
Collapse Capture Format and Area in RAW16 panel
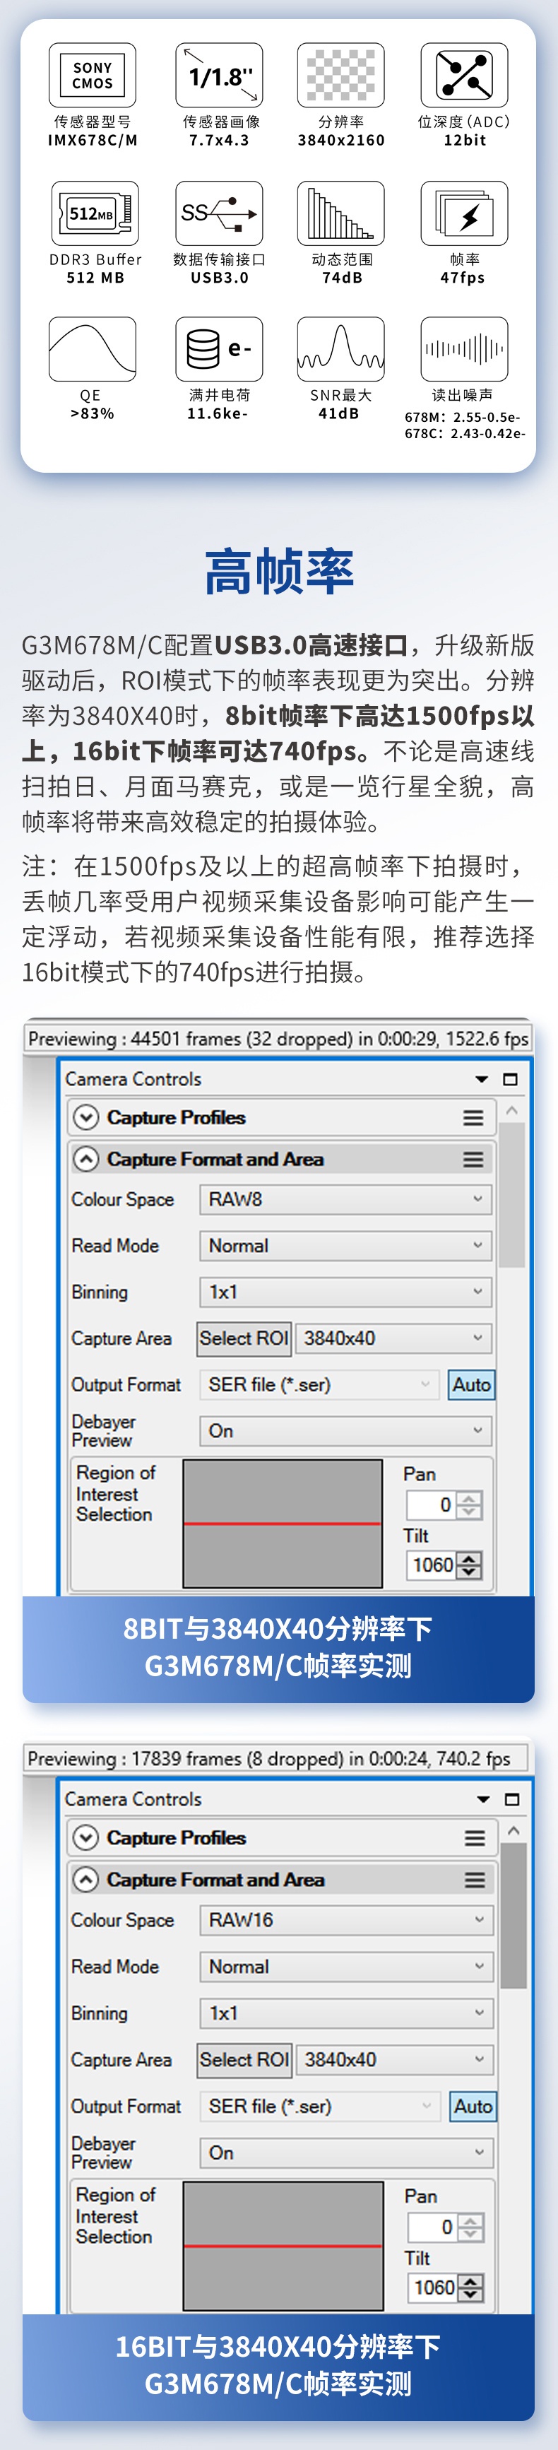pos(86,1879)
